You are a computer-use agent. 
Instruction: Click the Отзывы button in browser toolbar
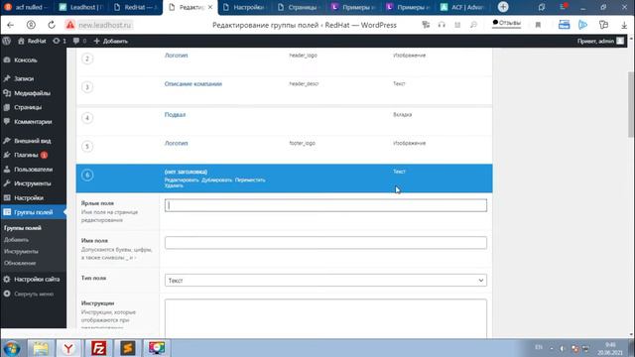[506, 23]
